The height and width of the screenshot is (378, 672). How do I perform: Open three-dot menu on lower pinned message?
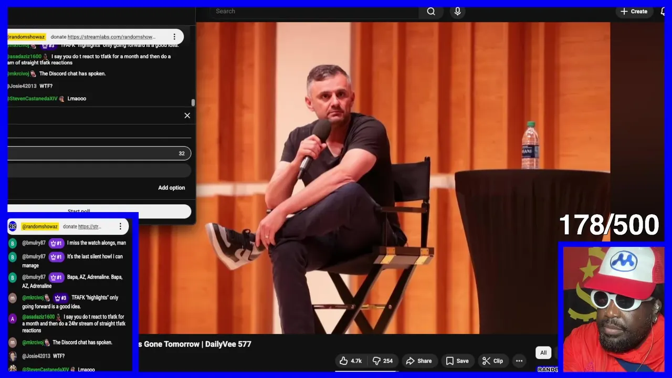120,226
